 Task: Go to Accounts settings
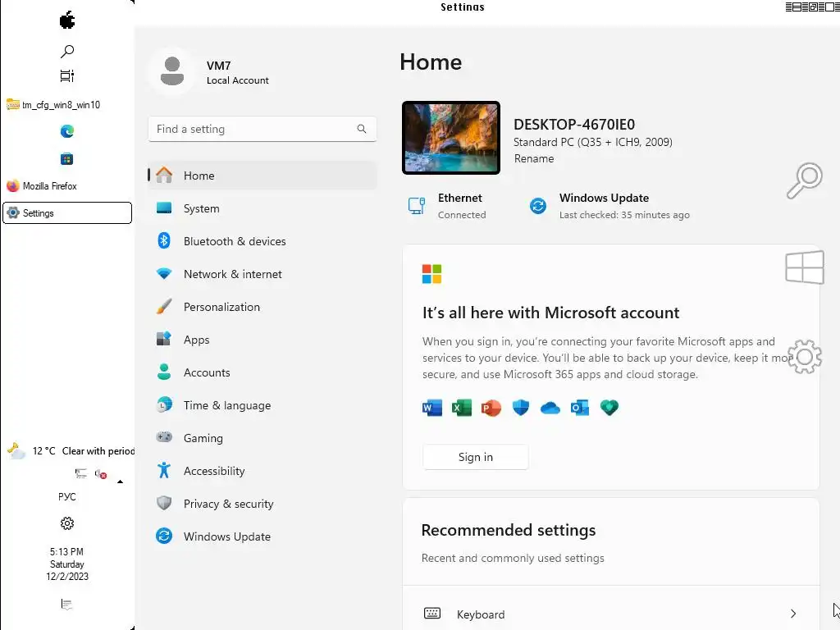(262, 372)
